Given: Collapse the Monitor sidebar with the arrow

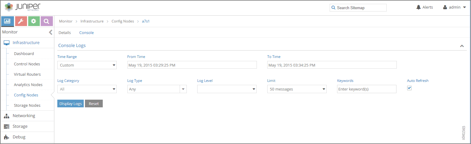Looking at the screenshot, I should click(50, 32).
